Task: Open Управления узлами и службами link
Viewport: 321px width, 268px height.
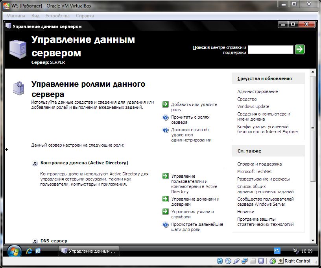Action: [192, 214]
